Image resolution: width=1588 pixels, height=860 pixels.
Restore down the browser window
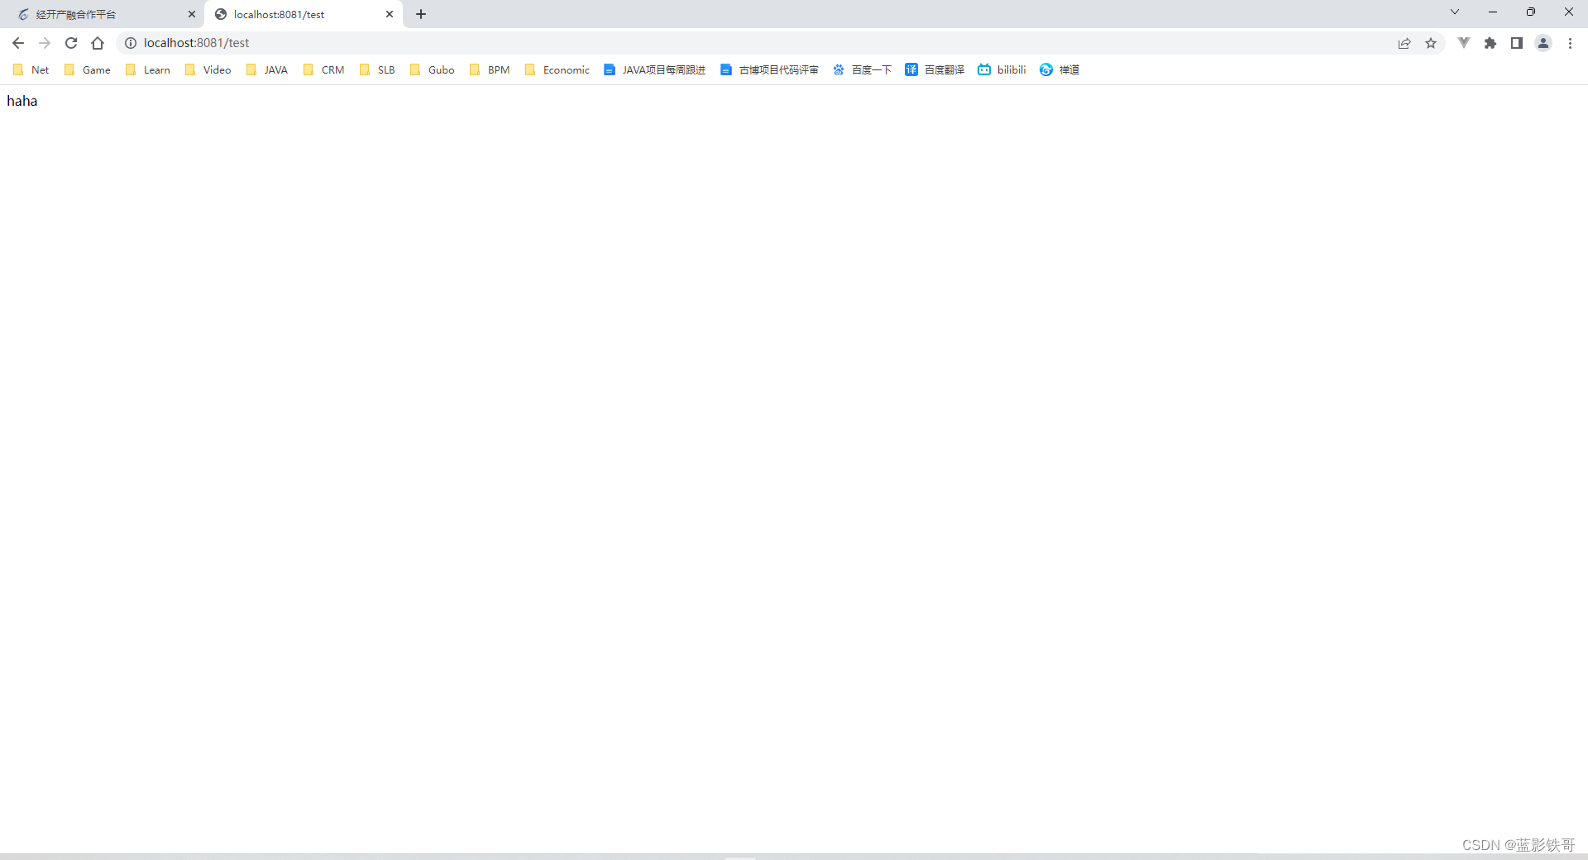pos(1531,12)
